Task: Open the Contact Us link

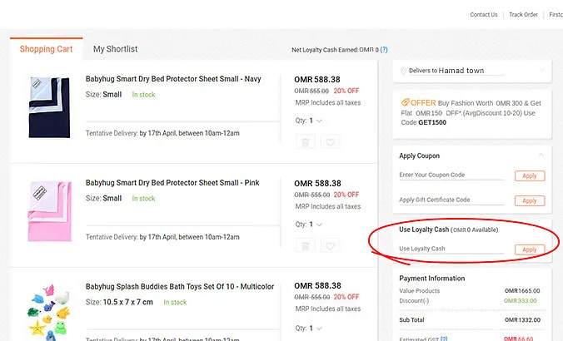Action: pyautogui.click(x=484, y=15)
